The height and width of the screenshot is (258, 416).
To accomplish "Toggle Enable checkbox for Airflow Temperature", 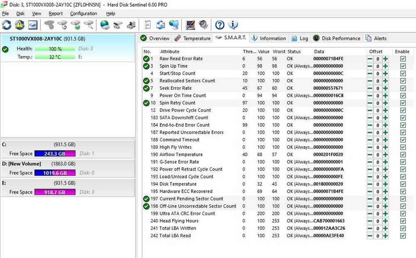I will pos(403,155).
